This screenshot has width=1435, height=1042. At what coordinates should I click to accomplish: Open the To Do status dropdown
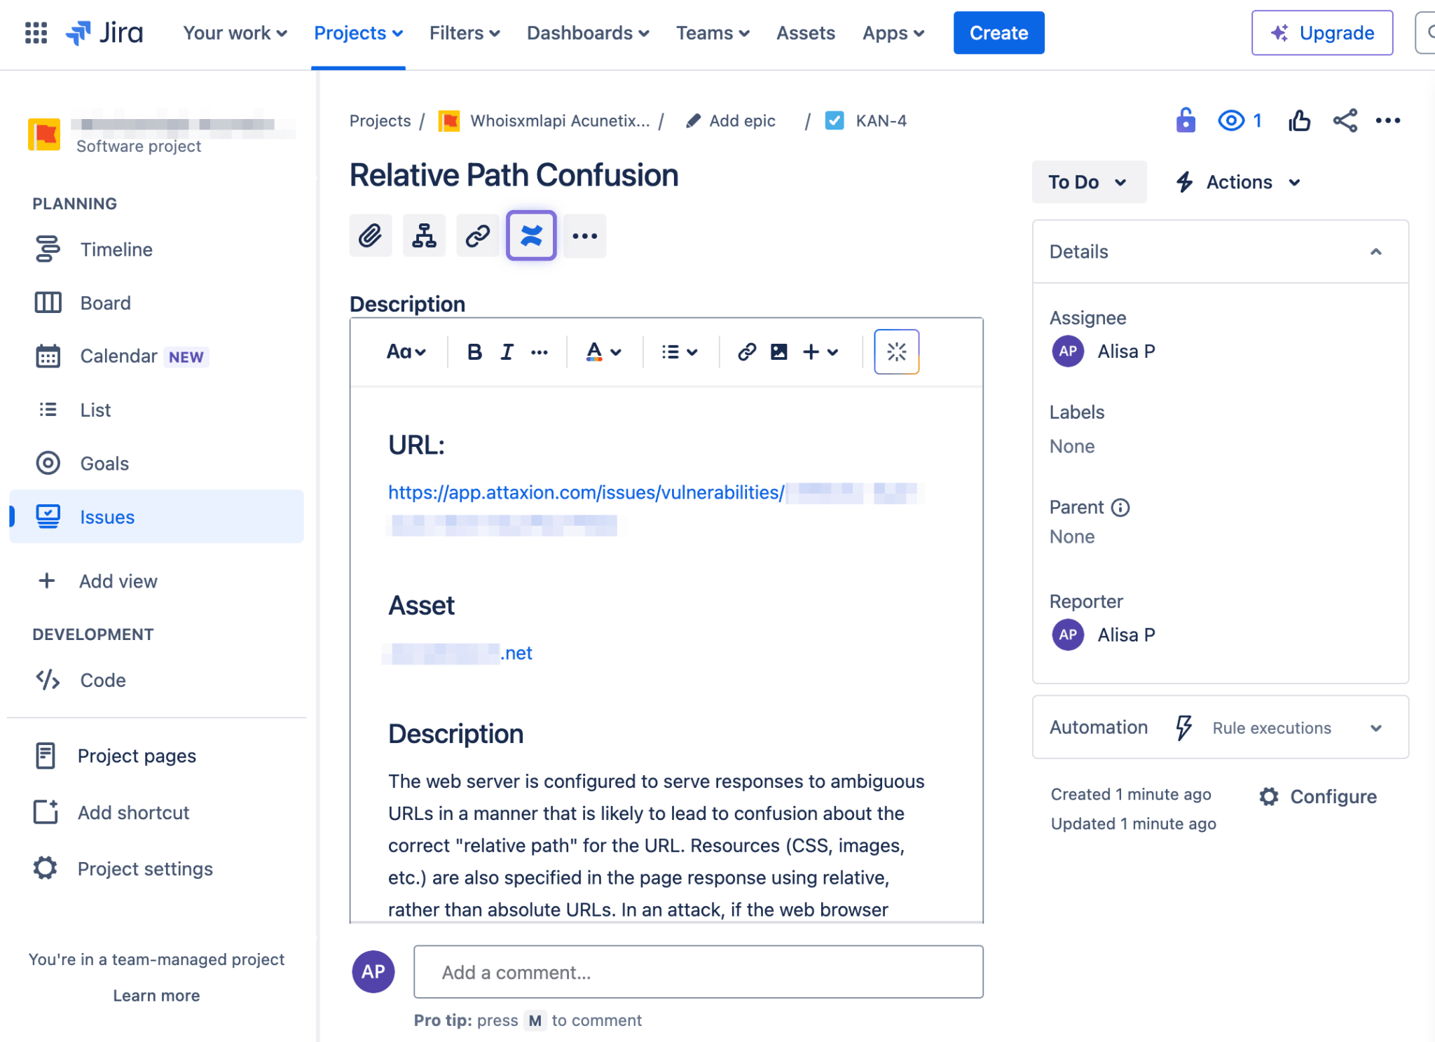[1088, 182]
